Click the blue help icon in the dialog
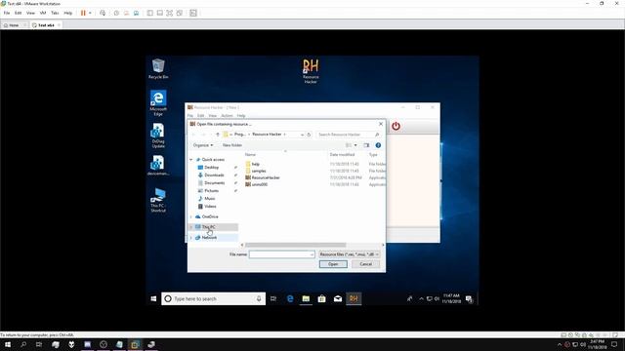This screenshot has width=625, height=351. [378, 145]
